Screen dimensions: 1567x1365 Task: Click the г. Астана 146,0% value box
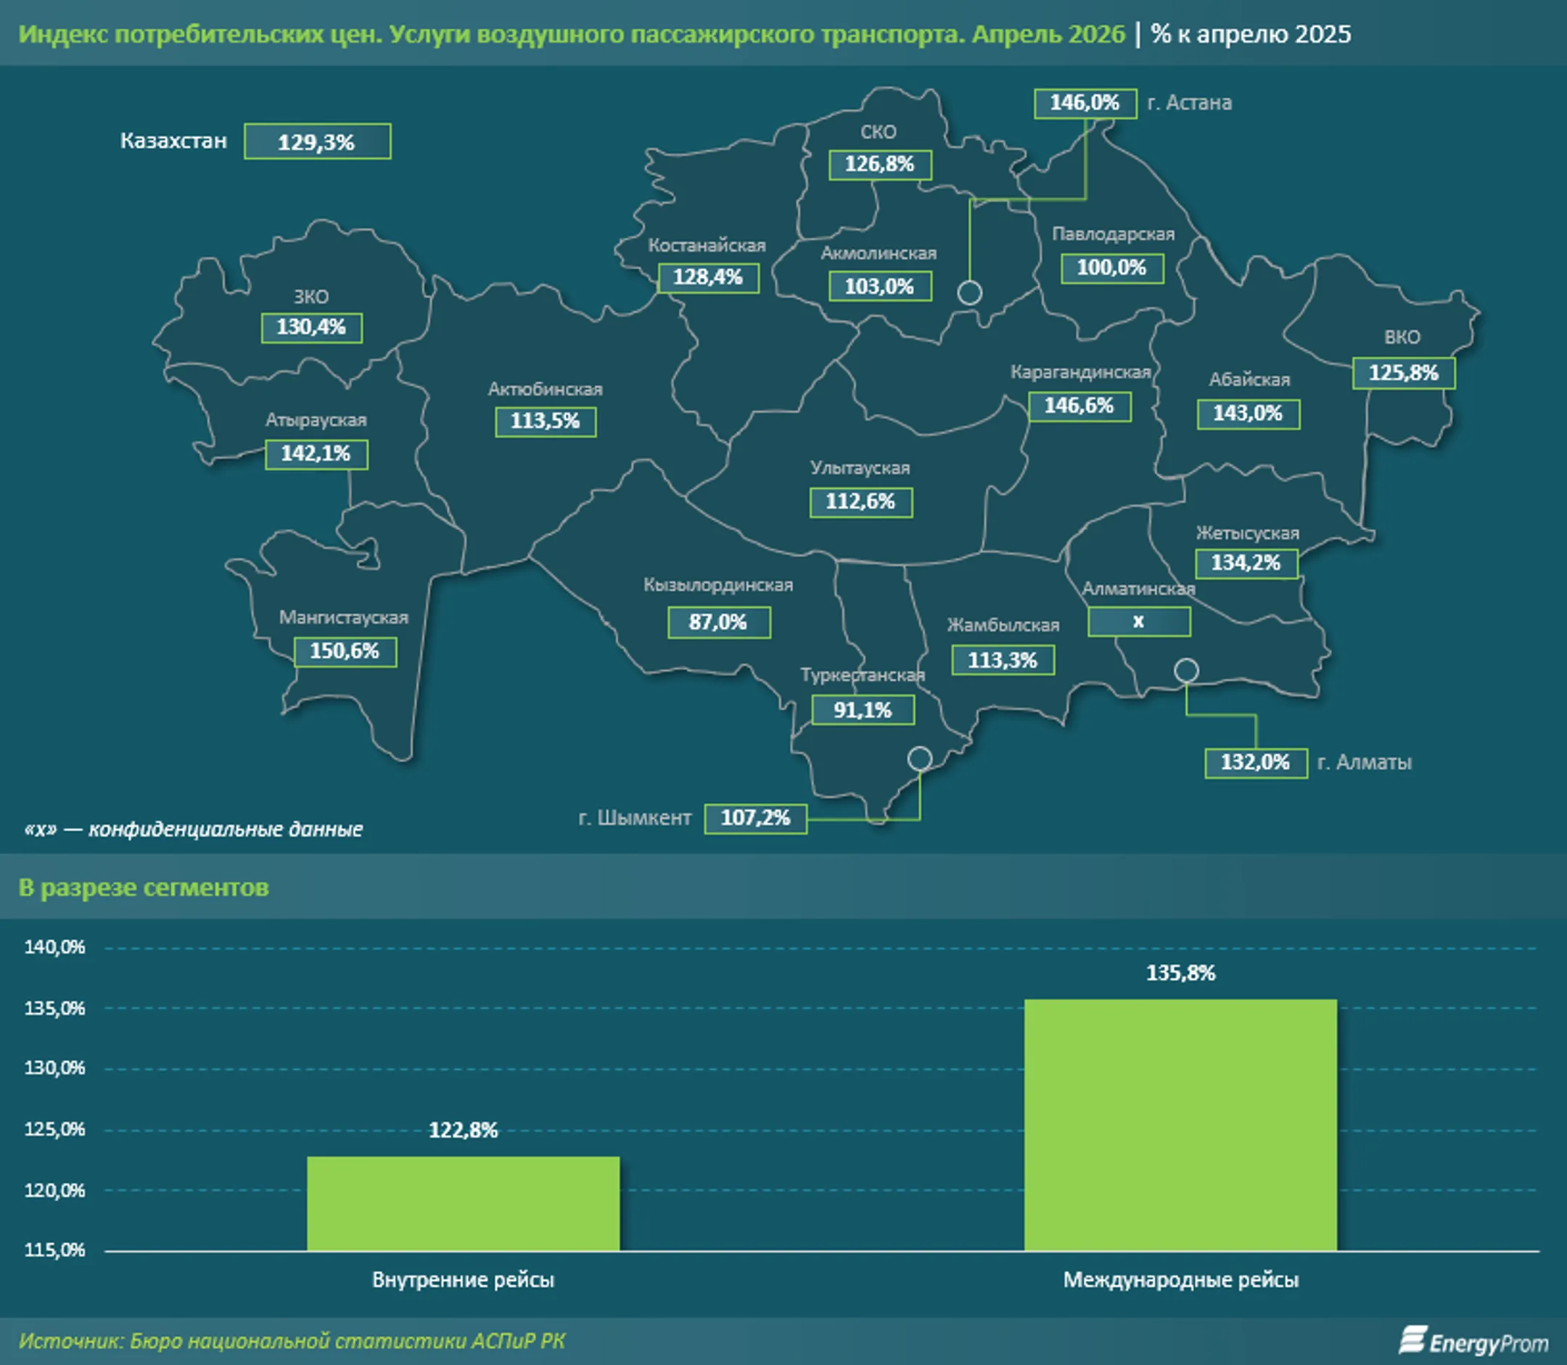coord(1085,103)
